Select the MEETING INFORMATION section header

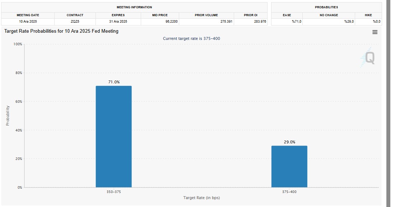point(134,7)
